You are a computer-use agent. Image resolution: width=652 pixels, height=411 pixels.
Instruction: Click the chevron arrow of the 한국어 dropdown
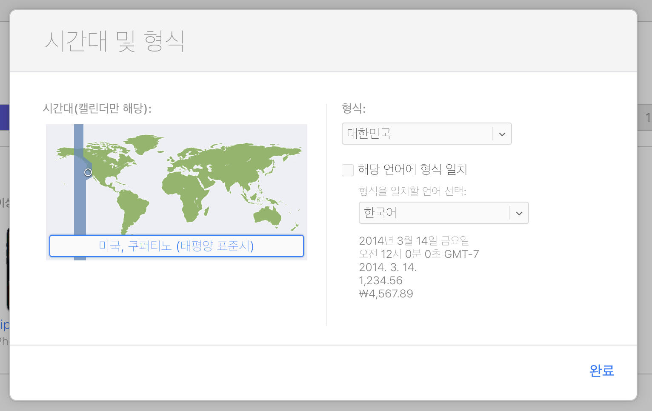519,213
